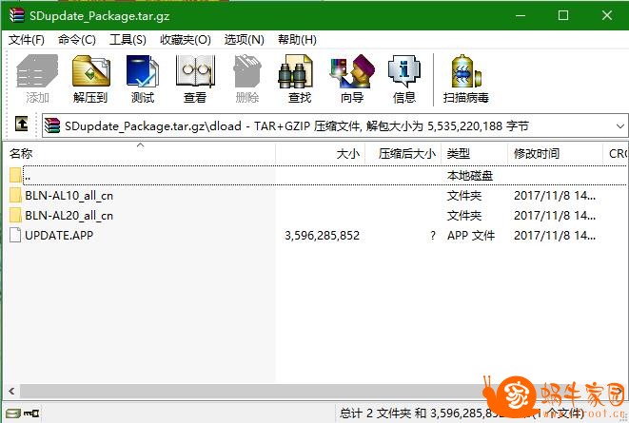Click modified date of UPDATE.APP row

(555, 235)
